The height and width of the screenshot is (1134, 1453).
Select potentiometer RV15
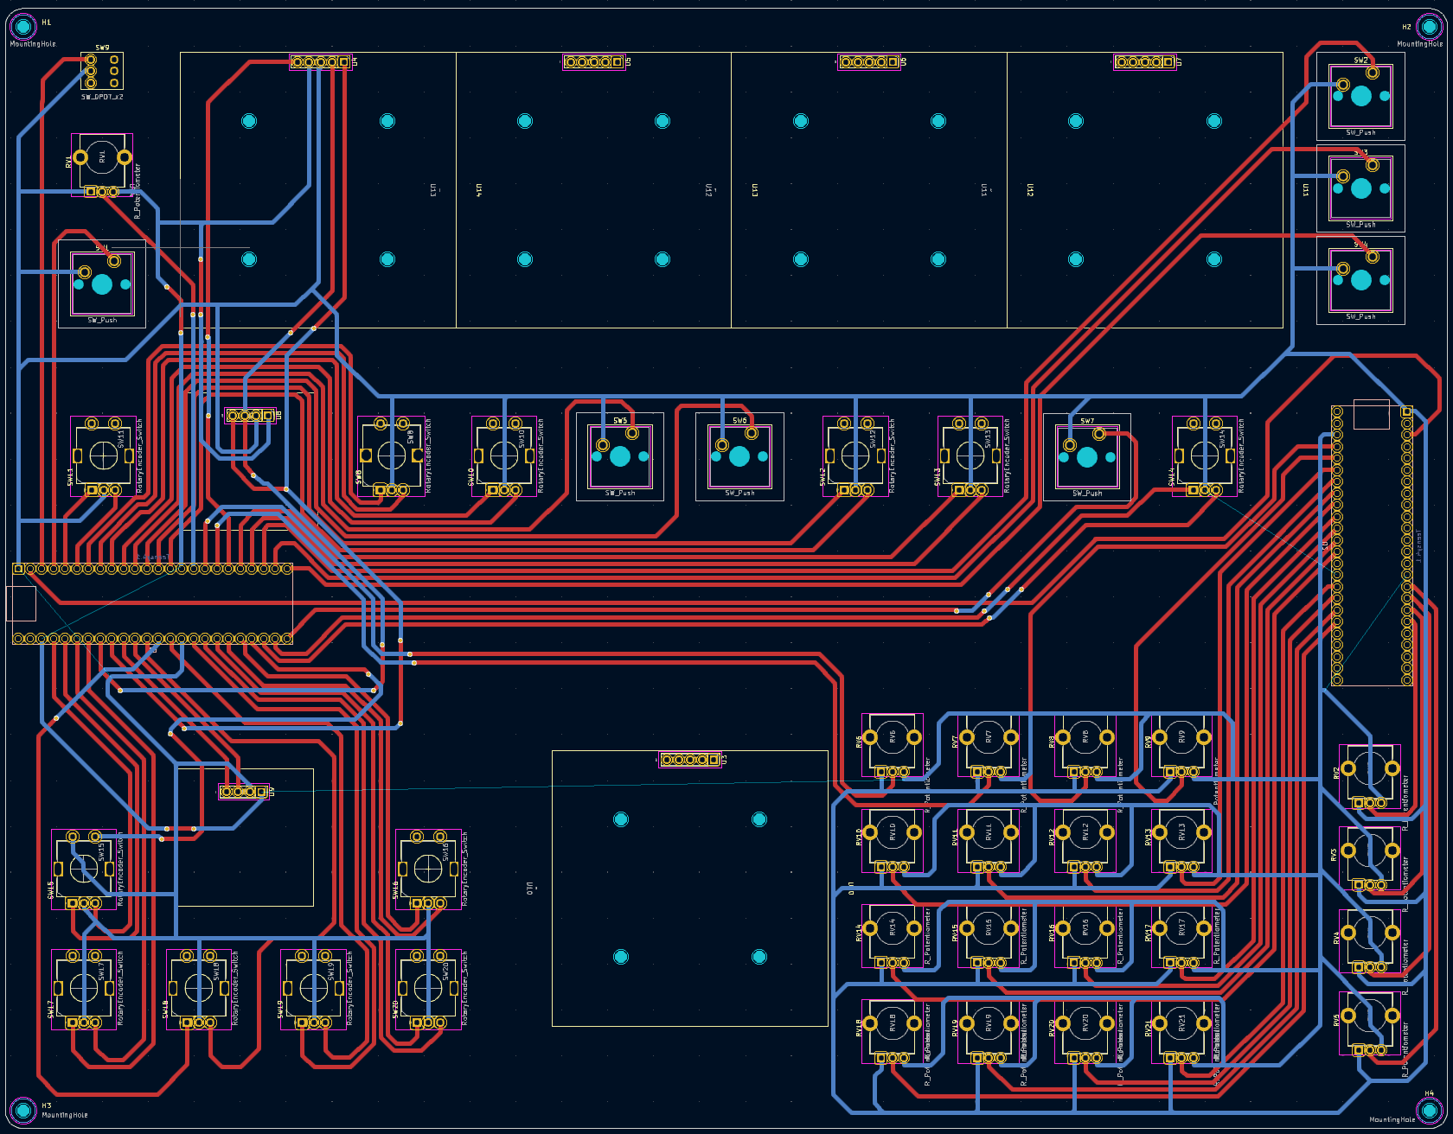(x=989, y=937)
